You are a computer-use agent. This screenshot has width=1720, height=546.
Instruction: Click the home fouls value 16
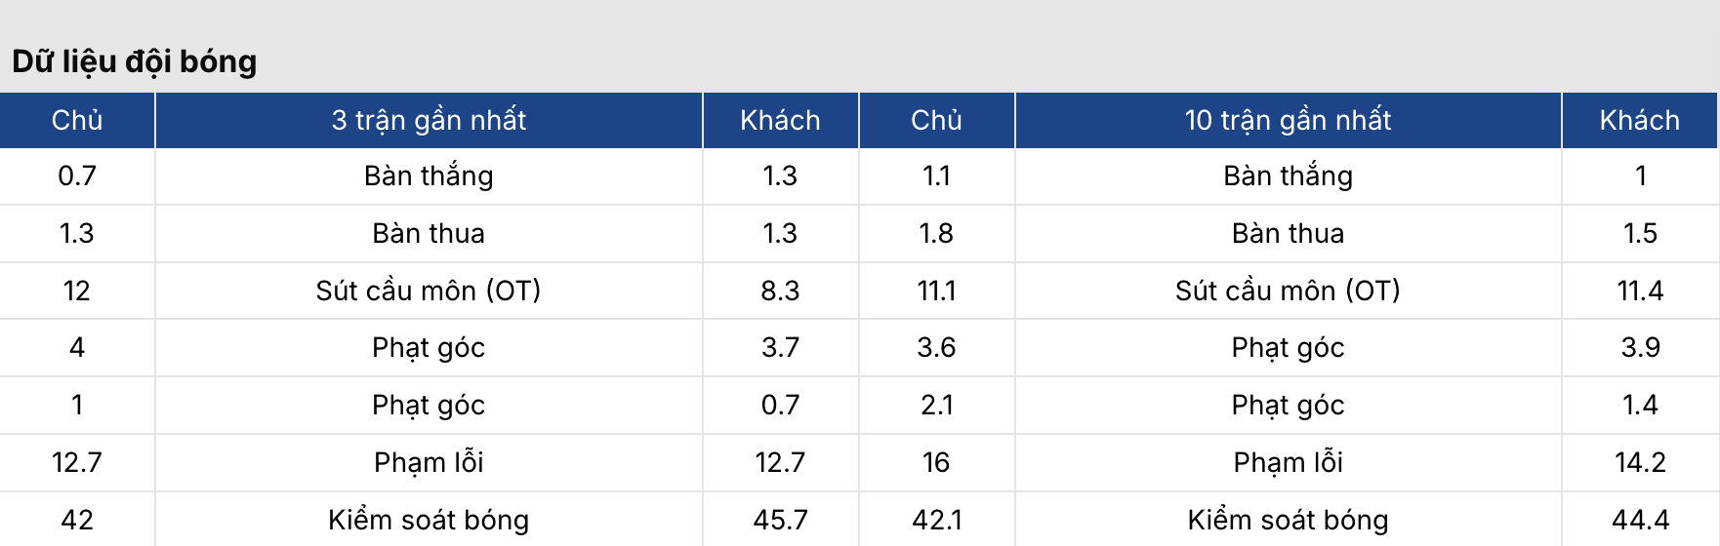tap(936, 462)
